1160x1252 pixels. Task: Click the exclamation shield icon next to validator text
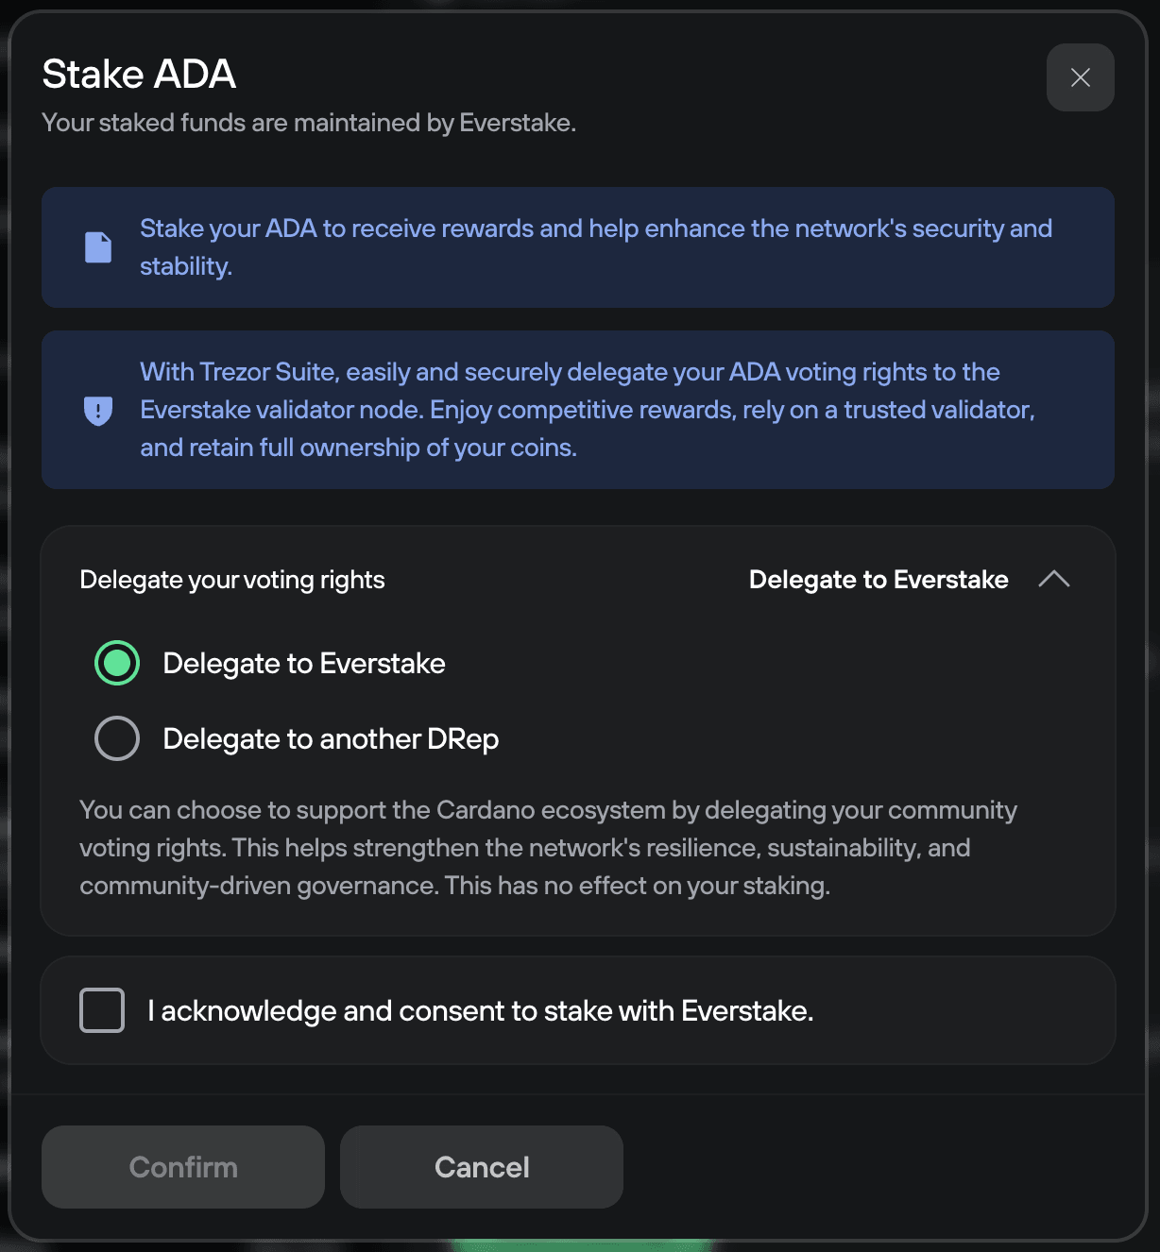[98, 409]
